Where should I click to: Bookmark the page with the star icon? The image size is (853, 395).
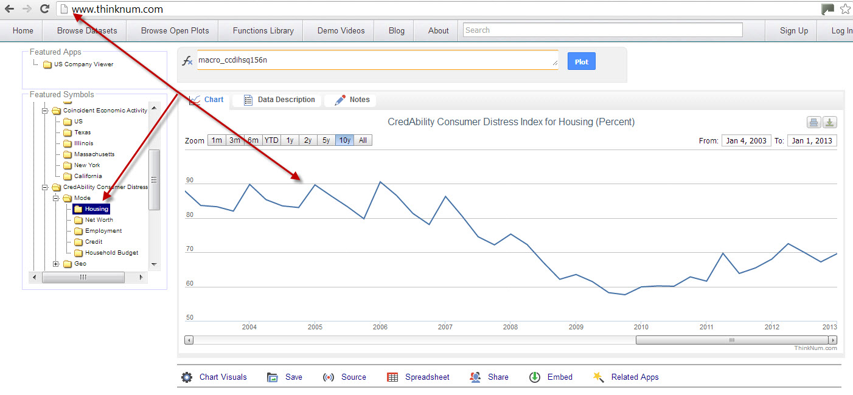point(845,9)
